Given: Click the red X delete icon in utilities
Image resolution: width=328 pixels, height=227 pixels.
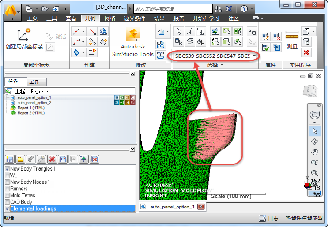Looking at the screenshot, I should pyautogui.click(x=306, y=52).
